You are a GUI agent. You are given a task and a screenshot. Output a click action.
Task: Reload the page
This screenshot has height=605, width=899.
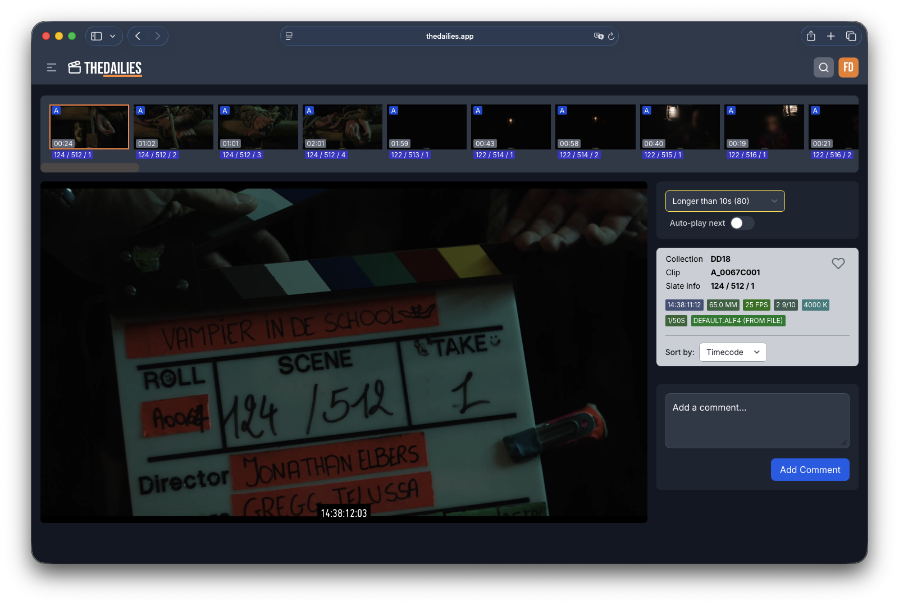[611, 36]
